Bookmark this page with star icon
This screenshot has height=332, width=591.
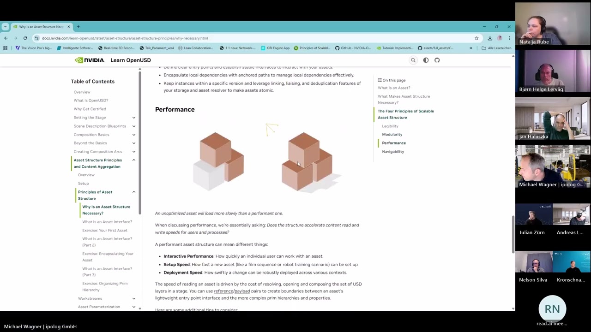pos(476,38)
